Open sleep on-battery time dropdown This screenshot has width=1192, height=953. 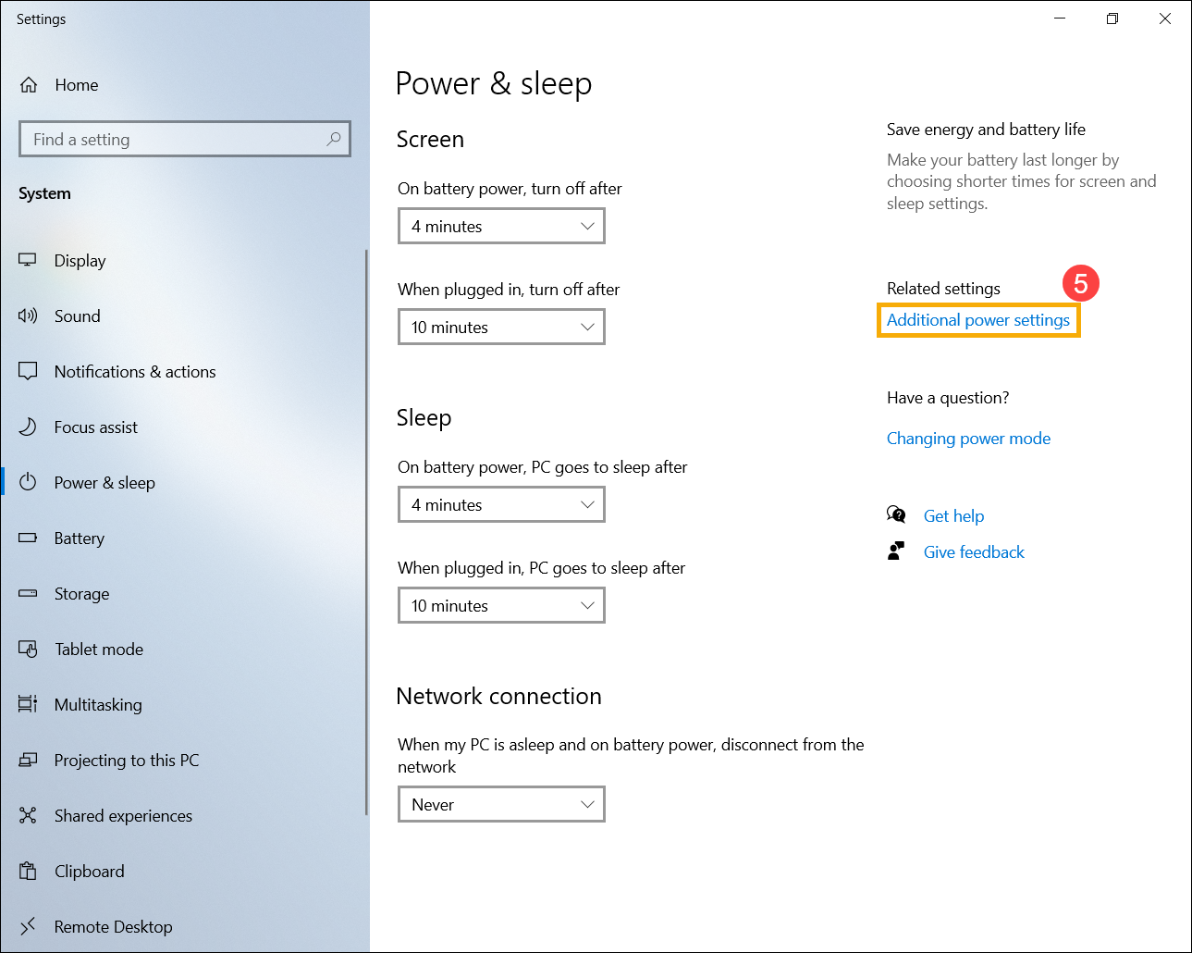coord(501,504)
